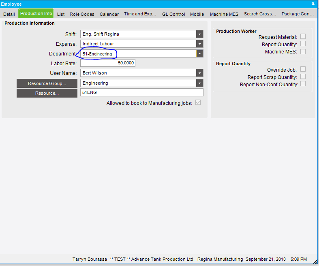Click the Production Worker heading
The height and width of the screenshot is (266, 319).
click(x=236, y=31)
